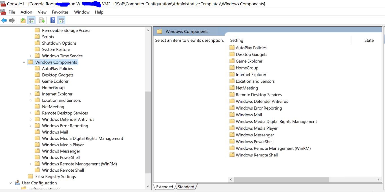The image size is (385, 192).
Task: Select Windows Remote Shell in left tree
Action: (x=63, y=170)
